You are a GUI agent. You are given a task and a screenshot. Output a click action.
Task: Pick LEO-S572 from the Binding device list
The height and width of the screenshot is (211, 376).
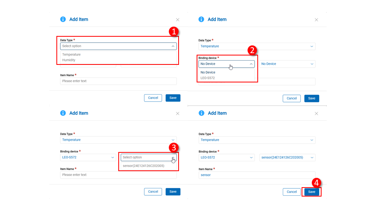208,78
